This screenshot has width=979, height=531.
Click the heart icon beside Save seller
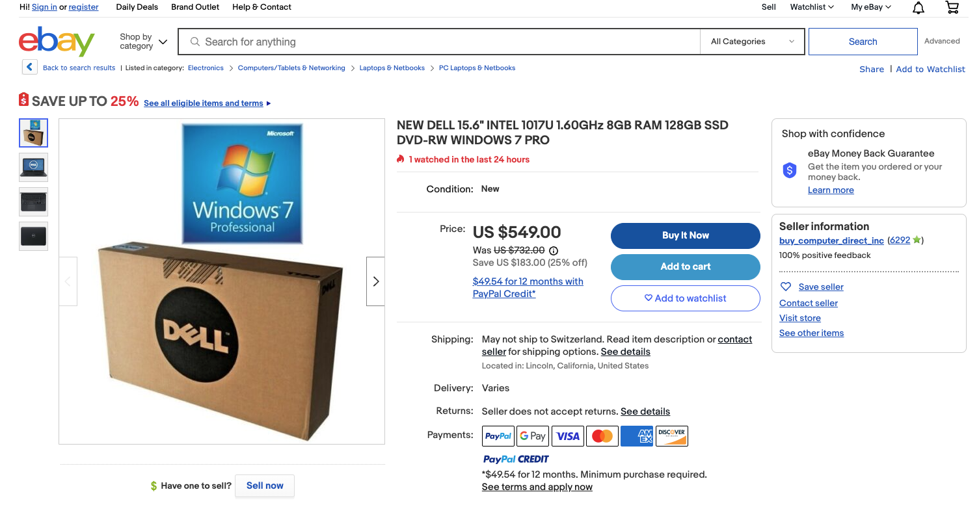786,287
